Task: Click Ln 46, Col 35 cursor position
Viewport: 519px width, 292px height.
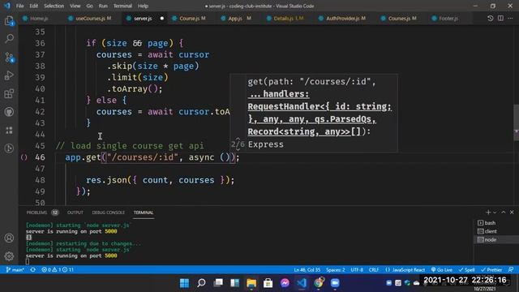Action: (x=307, y=270)
